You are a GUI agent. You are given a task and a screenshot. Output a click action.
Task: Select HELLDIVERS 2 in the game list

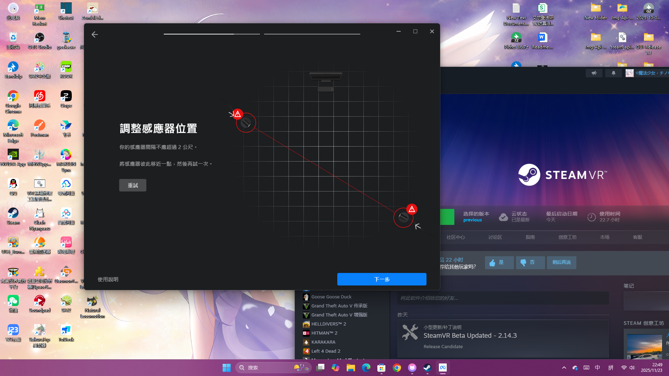coord(328,324)
